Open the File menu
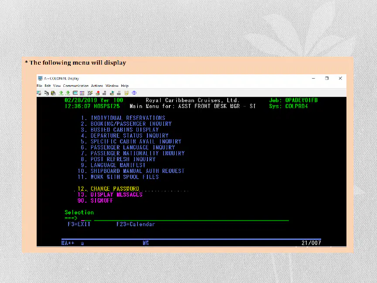 tap(39, 86)
